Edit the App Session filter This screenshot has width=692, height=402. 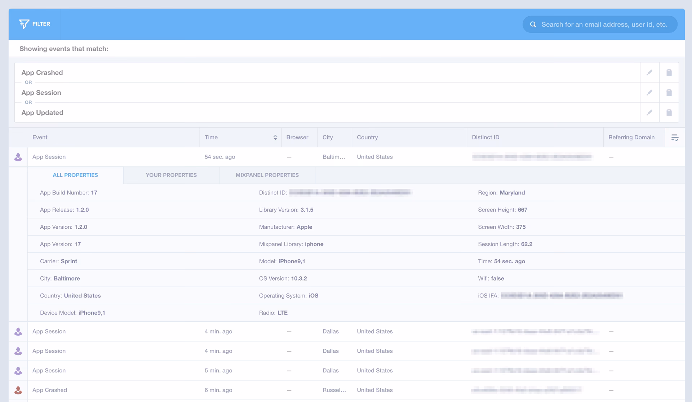coord(649,93)
